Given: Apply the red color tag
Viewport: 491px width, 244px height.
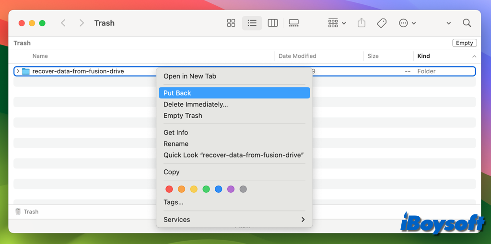Looking at the screenshot, I should tap(169, 189).
